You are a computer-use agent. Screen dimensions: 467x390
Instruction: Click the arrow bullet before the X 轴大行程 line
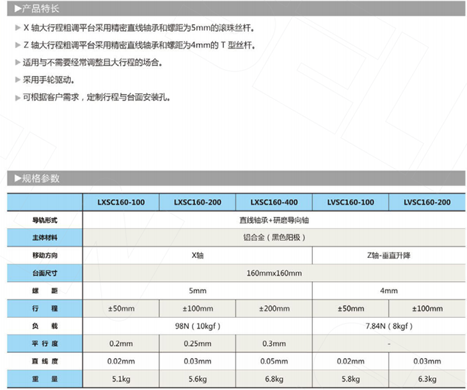[17, 28]
